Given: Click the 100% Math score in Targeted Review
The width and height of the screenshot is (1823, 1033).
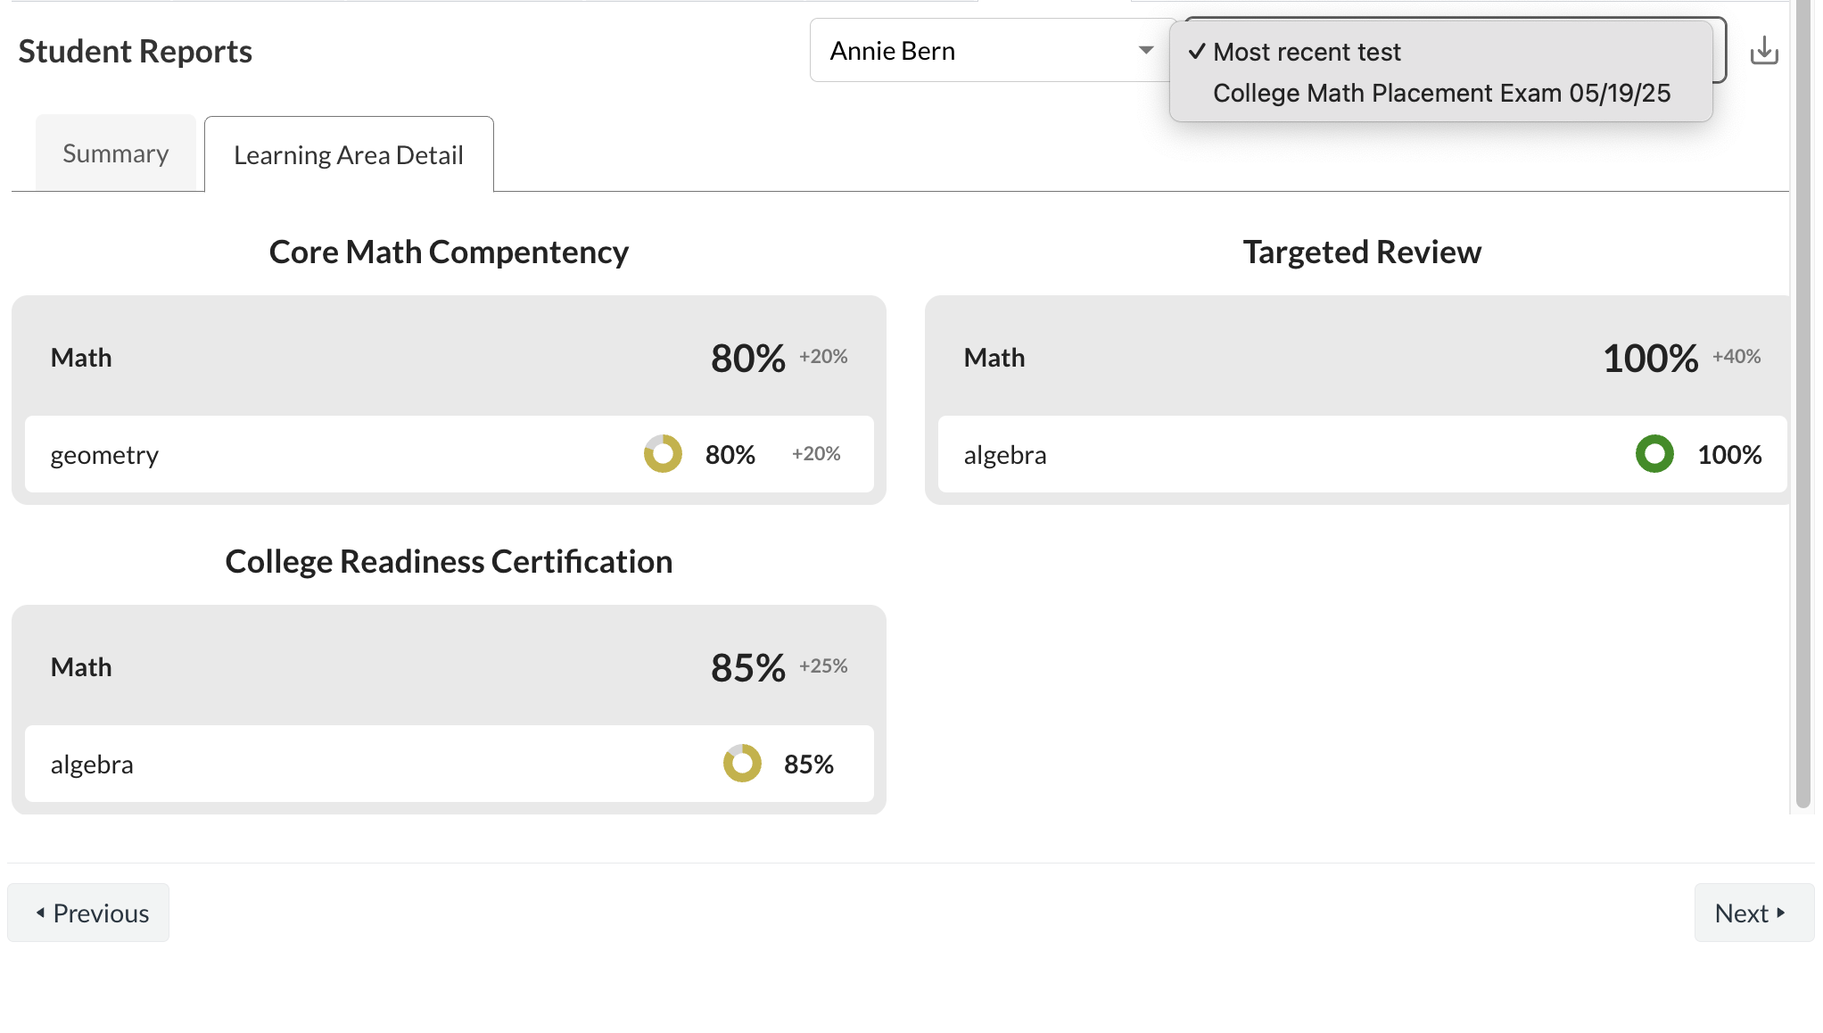Looking at the screenshot, I should point(1650,358).
